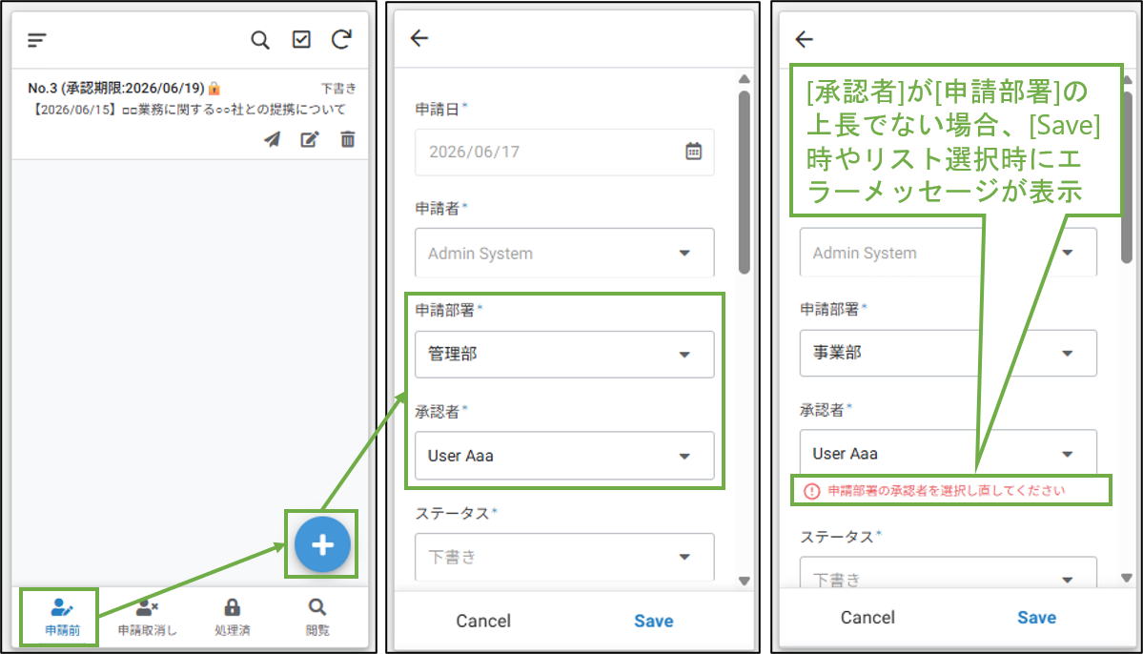This screenshot has width=1143, height=654.
Task: Open the filter menu icon in list screen
Action: (x=37, y=39)
